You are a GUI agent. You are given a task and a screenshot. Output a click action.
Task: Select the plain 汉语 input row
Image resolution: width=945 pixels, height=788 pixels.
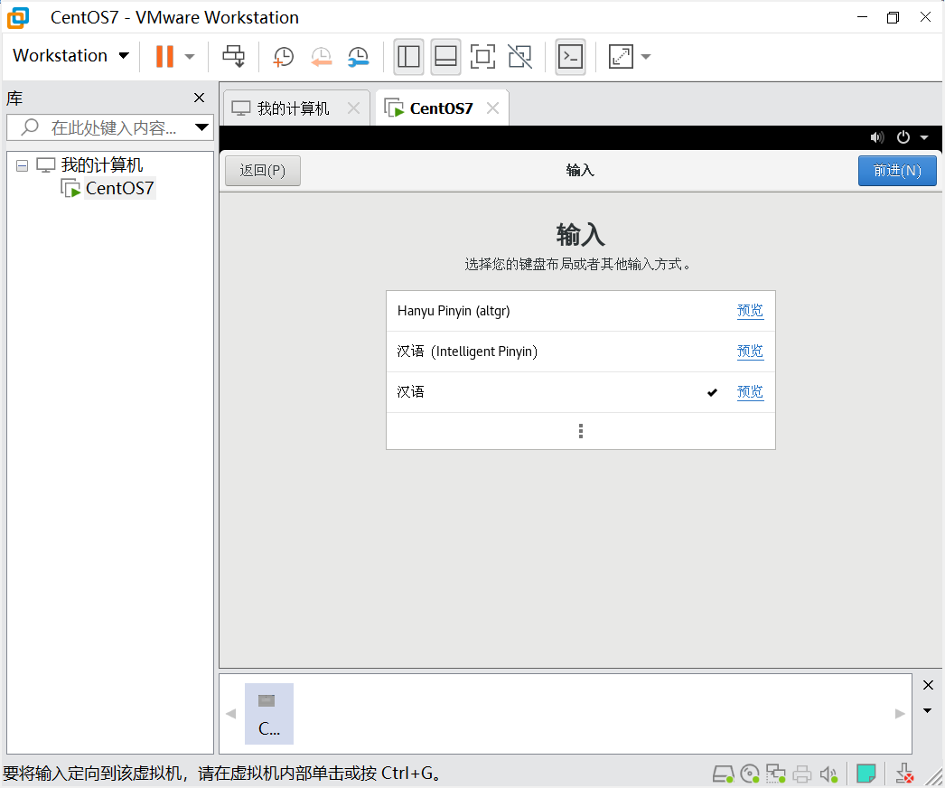click(580, 392)
